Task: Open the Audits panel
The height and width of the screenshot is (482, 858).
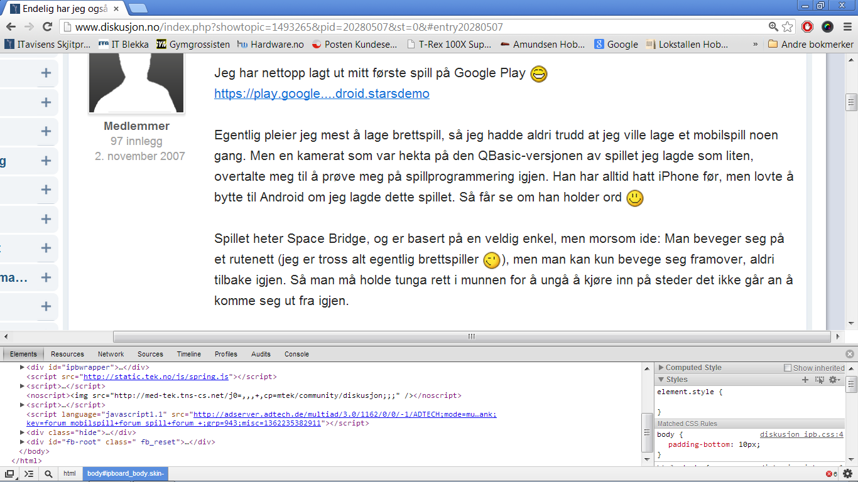Action: 261,354
